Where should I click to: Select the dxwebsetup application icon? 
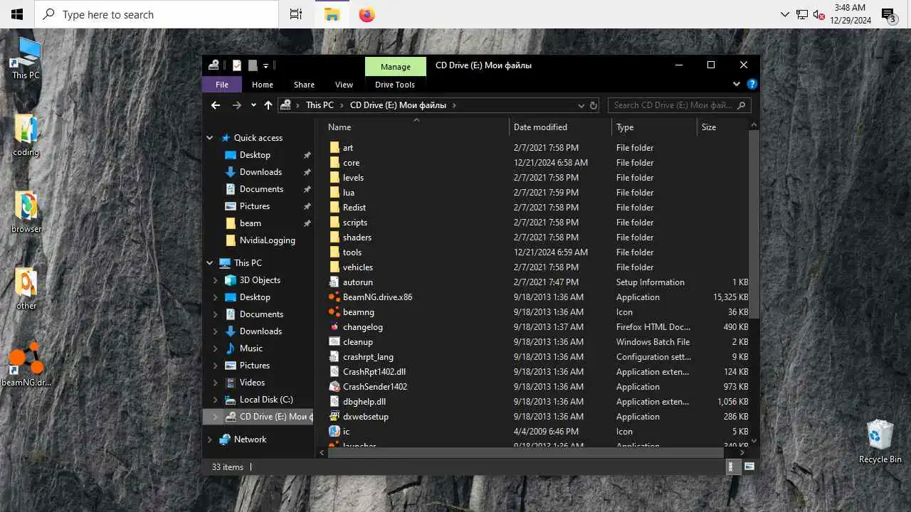click(x=335, y=417)
